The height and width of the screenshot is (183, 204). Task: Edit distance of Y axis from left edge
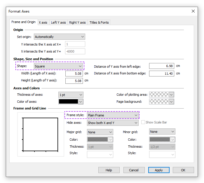click(x=162, y=66)
